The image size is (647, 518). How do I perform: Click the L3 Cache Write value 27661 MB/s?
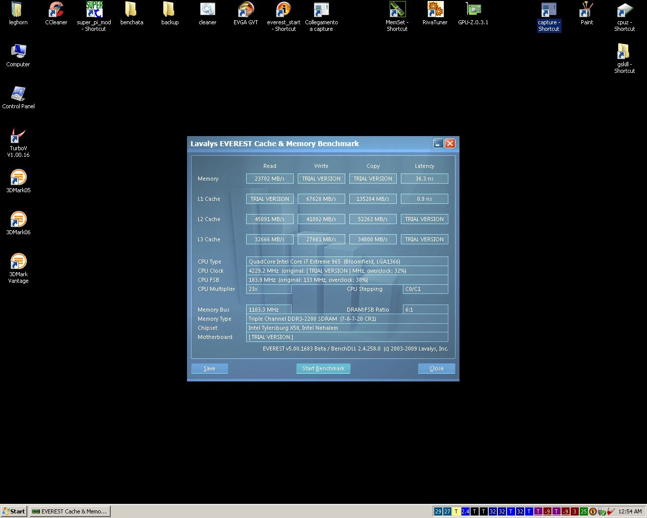coord(321,239)
